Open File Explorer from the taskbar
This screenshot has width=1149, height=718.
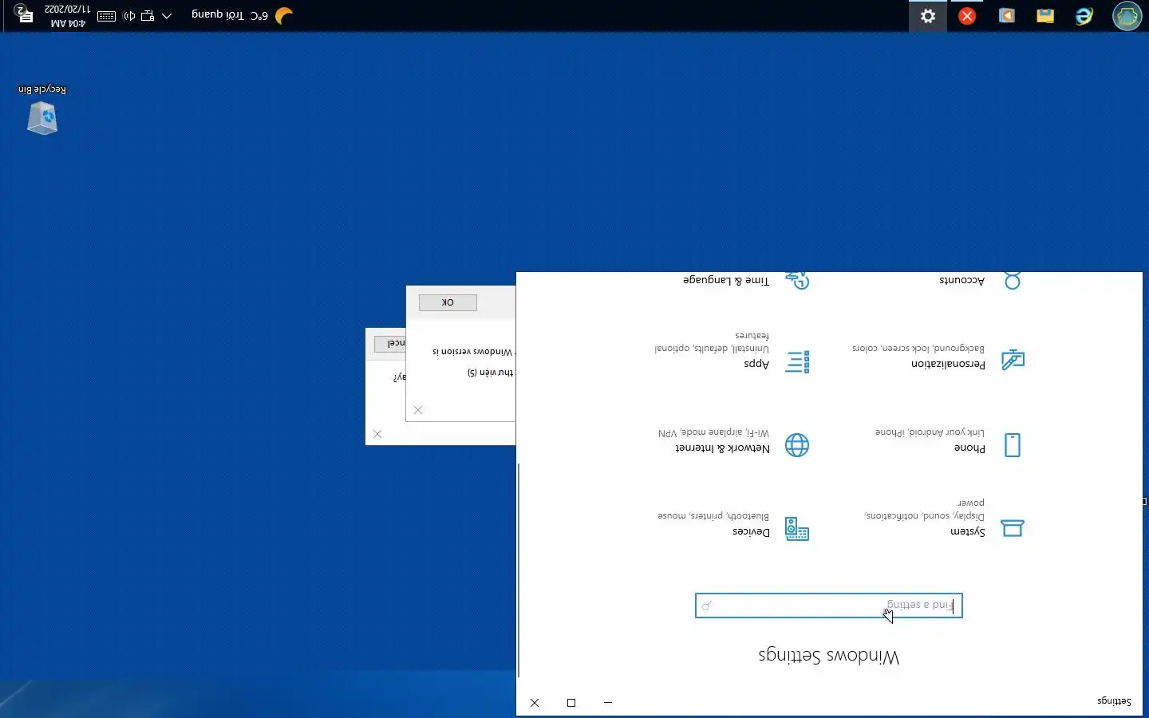point(1045,16)
